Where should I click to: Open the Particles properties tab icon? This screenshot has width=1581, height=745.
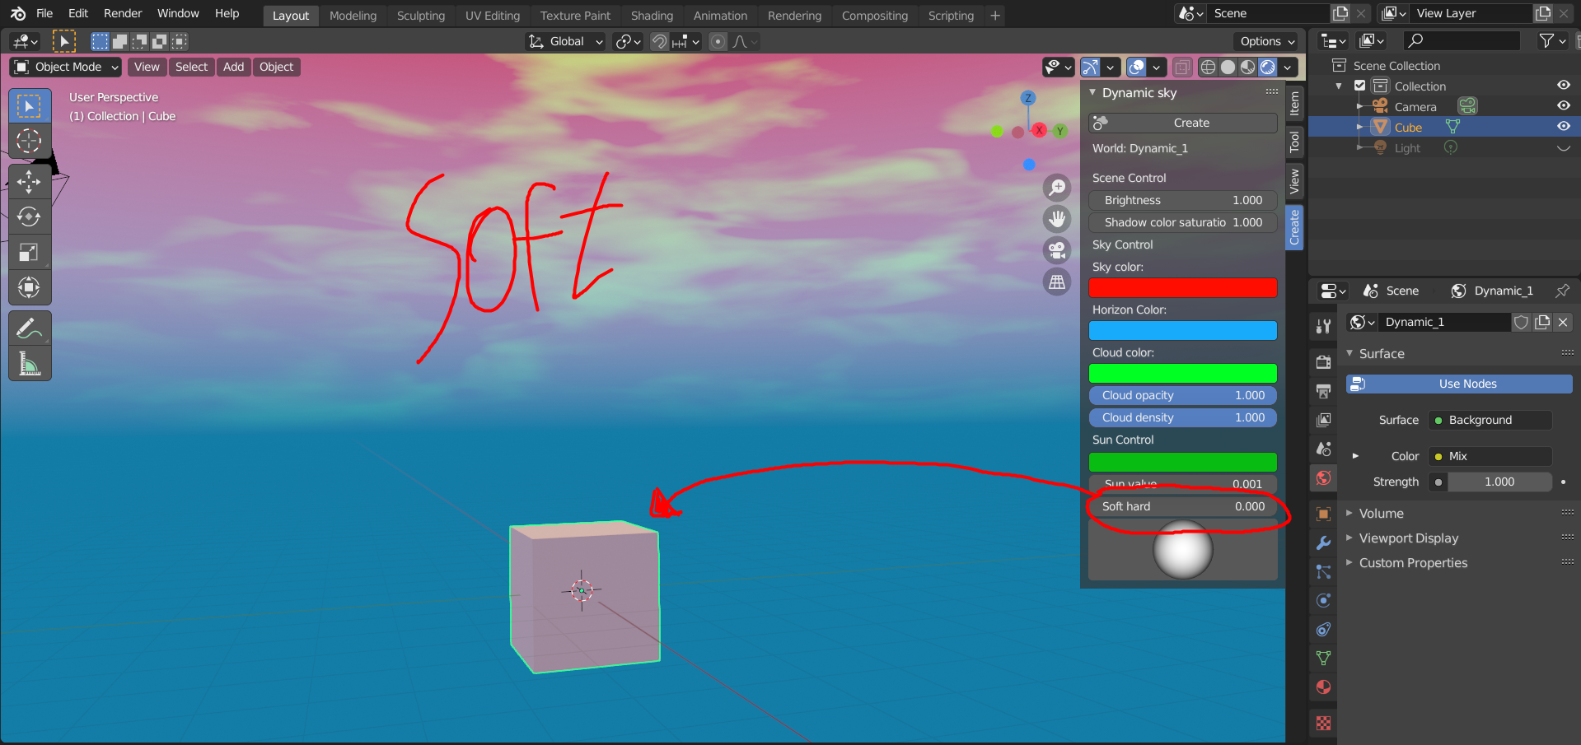tap(1323, 572)
